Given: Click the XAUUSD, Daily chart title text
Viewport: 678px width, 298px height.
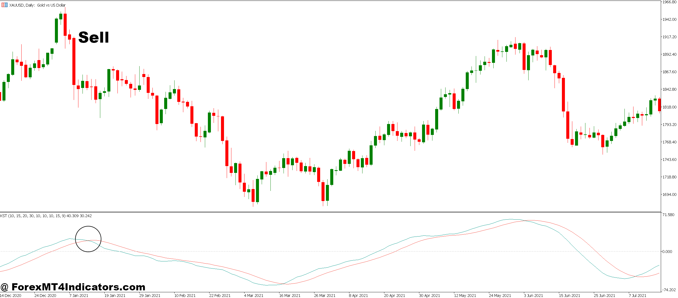Looking at the screenshot, I should [38, 5].
